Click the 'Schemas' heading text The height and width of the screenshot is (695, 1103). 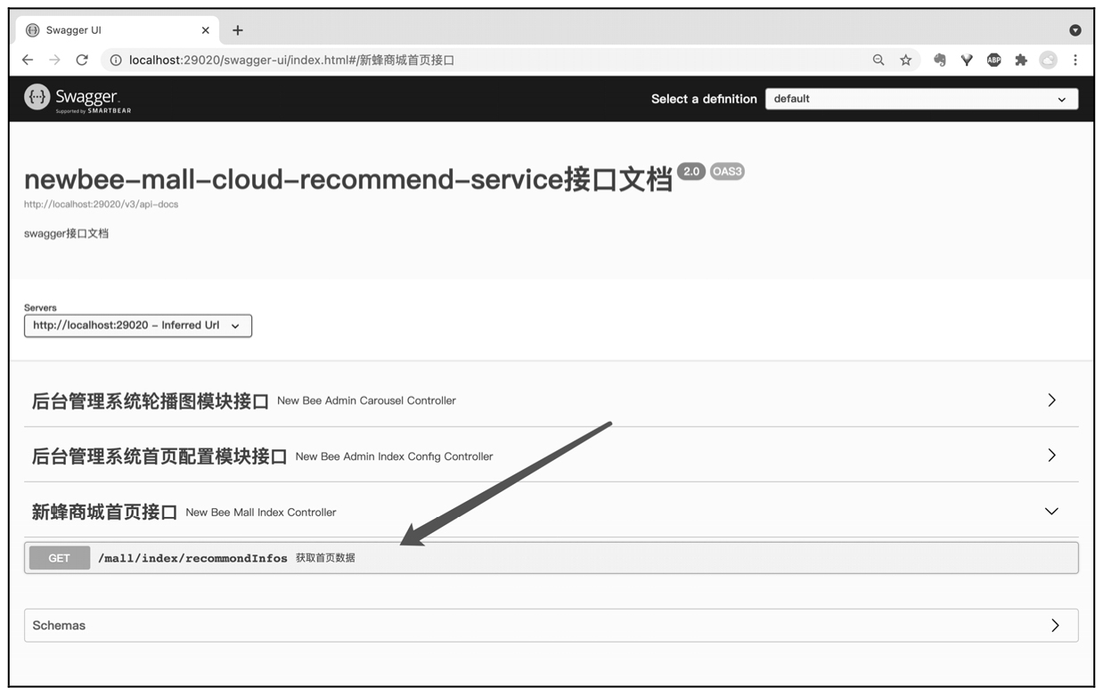[x=59, y=626]
